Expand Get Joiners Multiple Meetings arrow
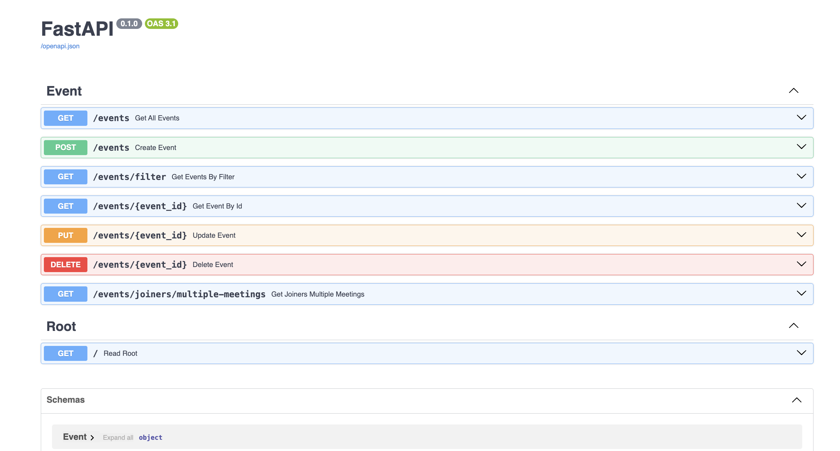This screenshot has width=840, height=451. (x=801, y=293)
